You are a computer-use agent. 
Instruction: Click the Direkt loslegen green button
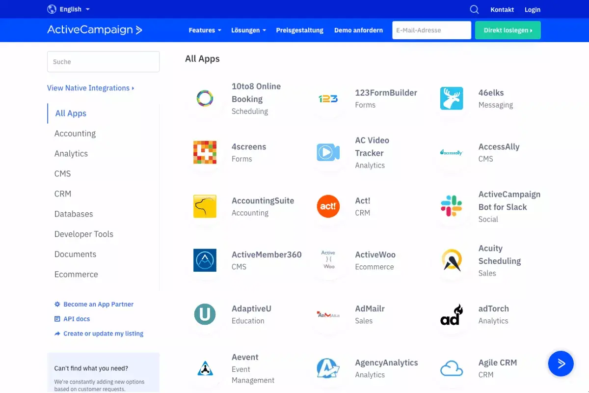pyautogui.click(x=508, y=30)
